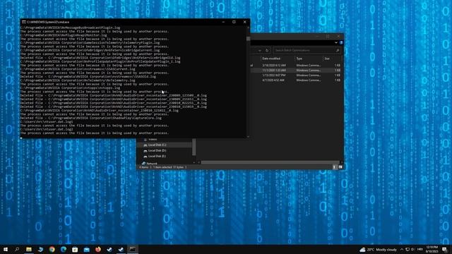This screenshot has width=452, height=254.
Task: Maximize the Command Prompt window
Action: (234, 22)
